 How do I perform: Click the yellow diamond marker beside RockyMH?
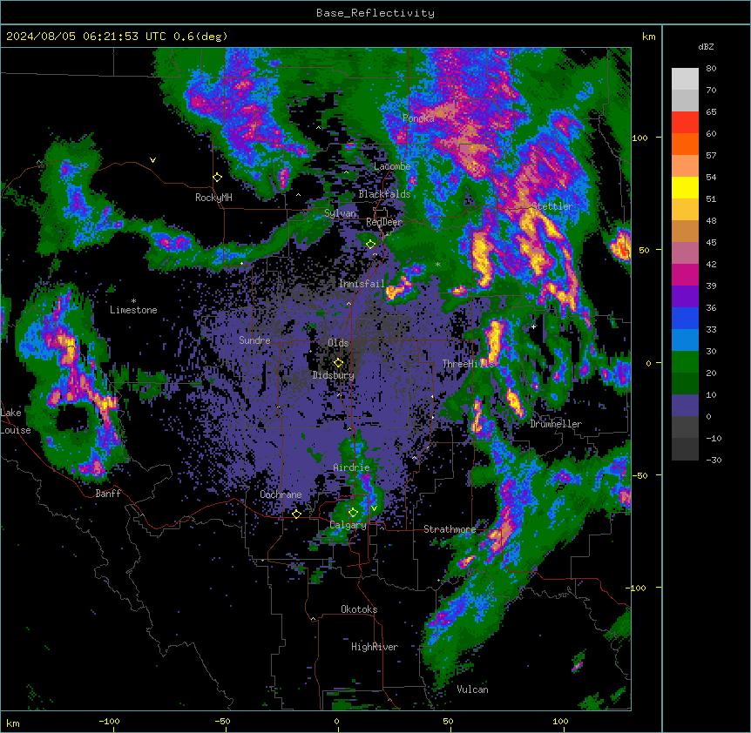(218, 177)
